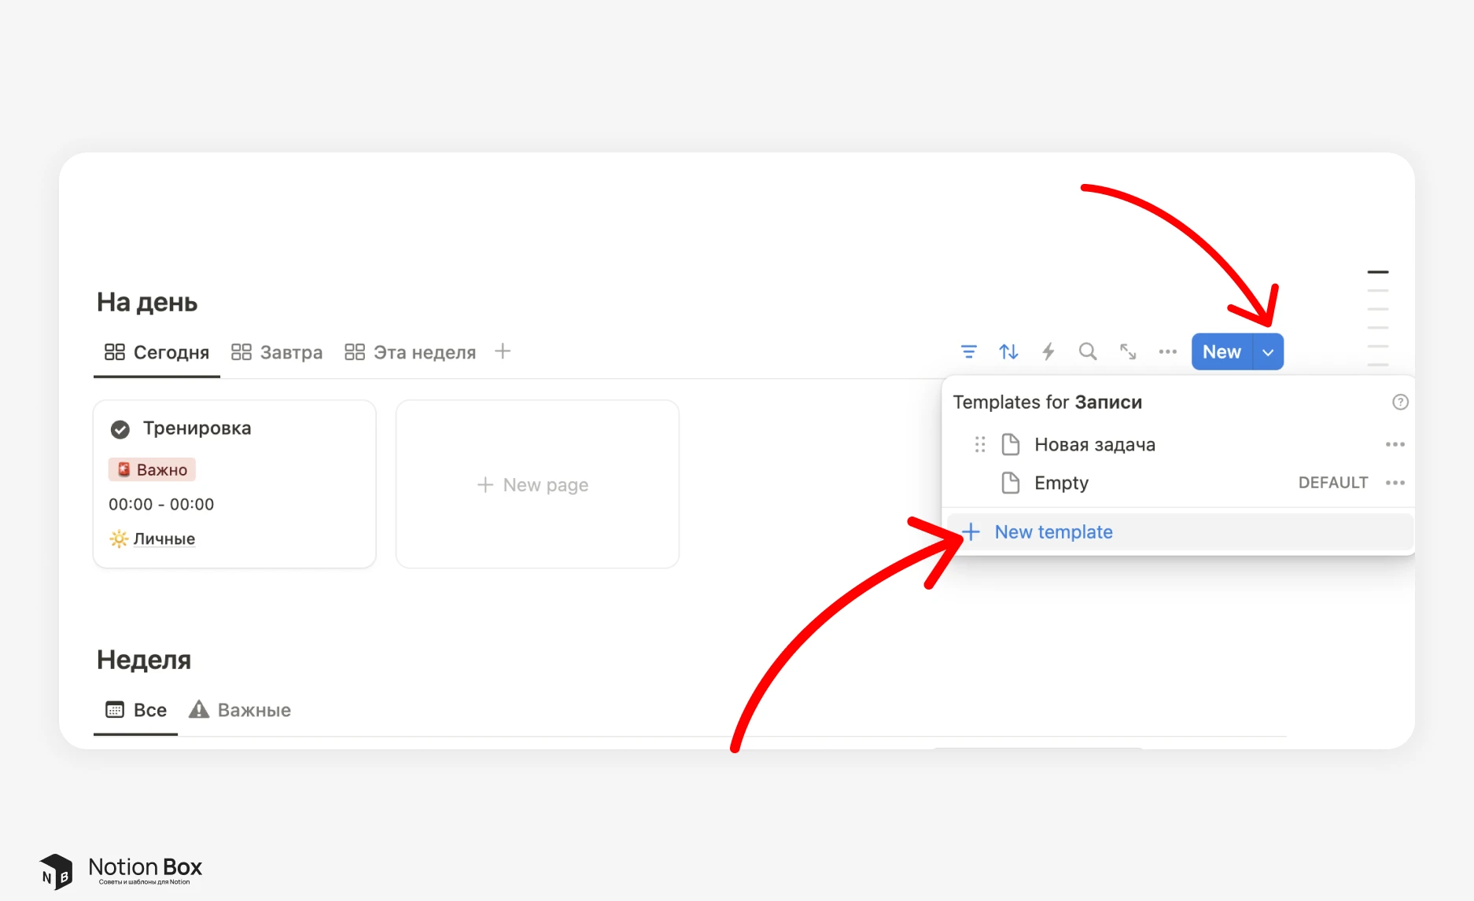Image resolution: width=1474 pixels, height=901 pixels.
Task: Click the search magnifier icon
Action: coord(1088,352)
